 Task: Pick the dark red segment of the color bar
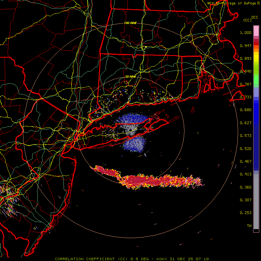click(256, 43)
